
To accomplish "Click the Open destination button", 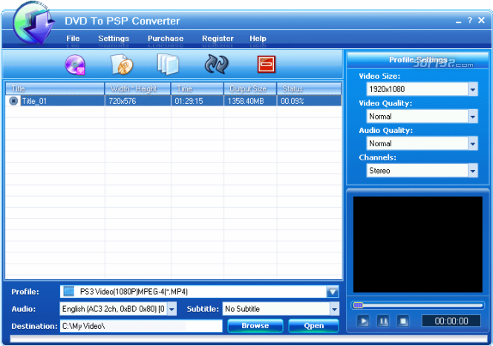I will coord(313,325).
